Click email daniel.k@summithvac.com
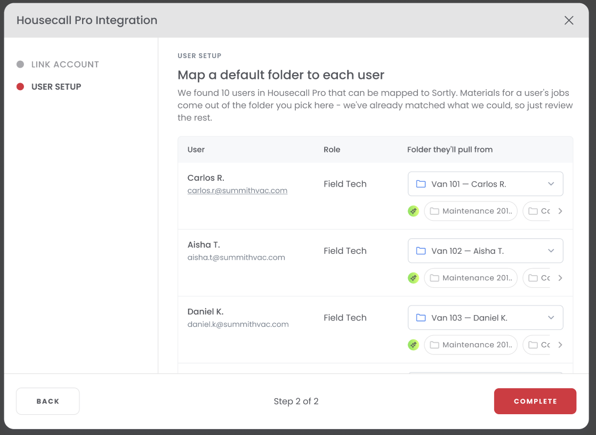The height and width of the screenshot is (435, 596). point(238,324)
